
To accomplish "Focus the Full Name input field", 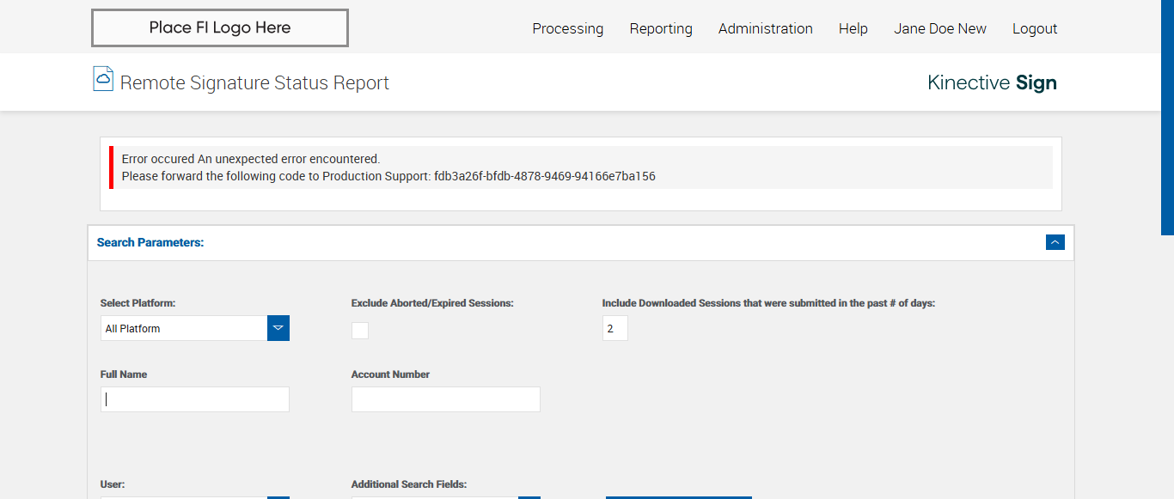I will (x=195, y=399).
